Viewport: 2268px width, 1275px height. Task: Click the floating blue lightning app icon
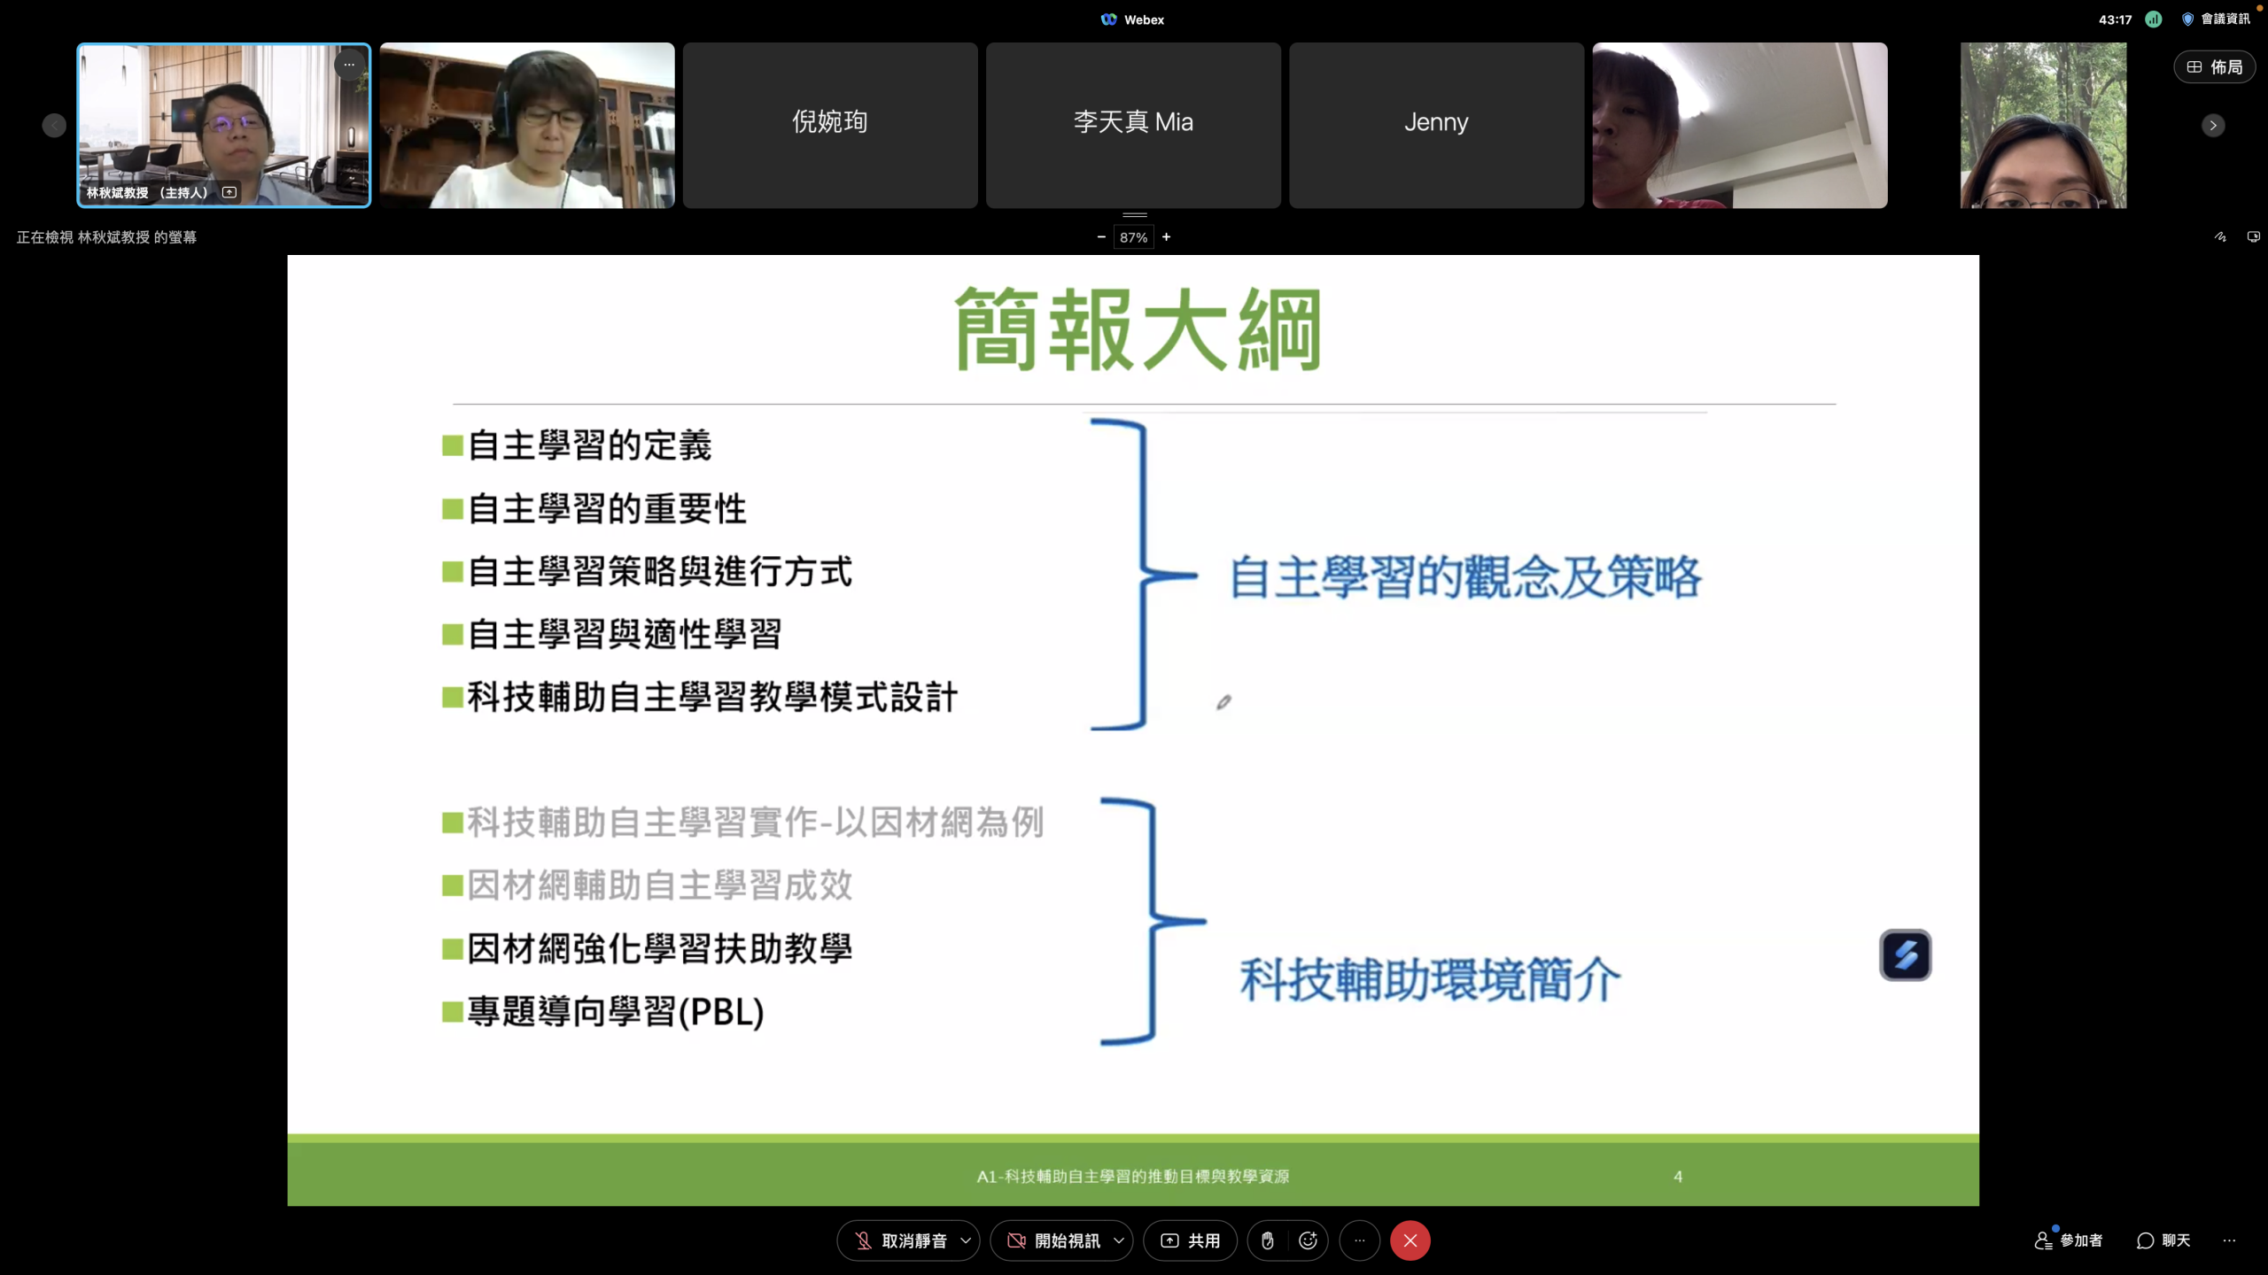click(1905, 954)
